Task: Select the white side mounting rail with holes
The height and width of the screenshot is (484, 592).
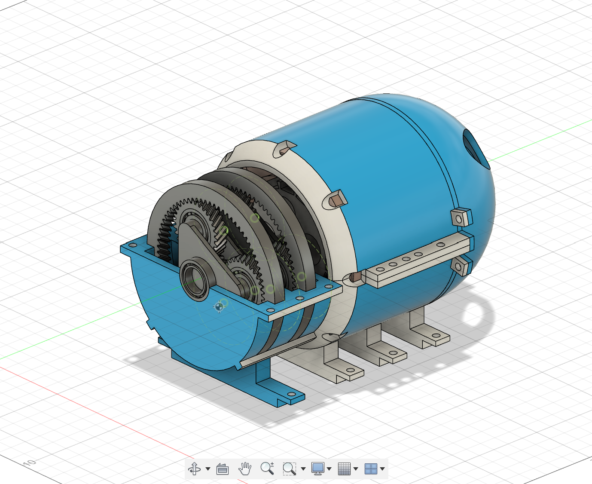Action: pos(418,260)
